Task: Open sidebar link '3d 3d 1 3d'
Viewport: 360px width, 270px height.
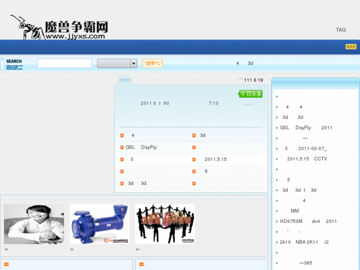Action: point(300,190)
